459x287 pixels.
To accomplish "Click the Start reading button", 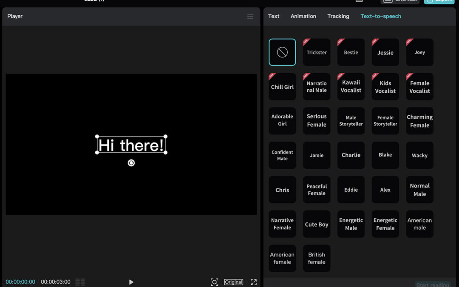I will tap(433, 284).
